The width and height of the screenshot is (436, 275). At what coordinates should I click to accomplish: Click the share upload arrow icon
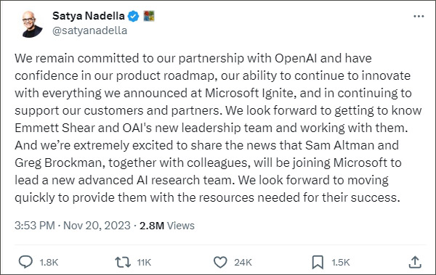[415, 262]
